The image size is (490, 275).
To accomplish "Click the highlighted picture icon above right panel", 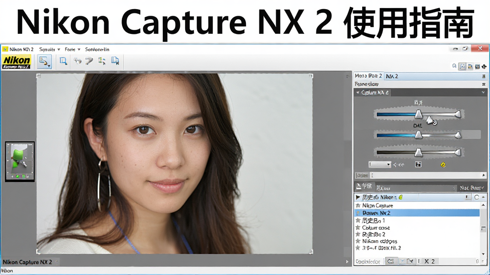I will coord(462,66).
